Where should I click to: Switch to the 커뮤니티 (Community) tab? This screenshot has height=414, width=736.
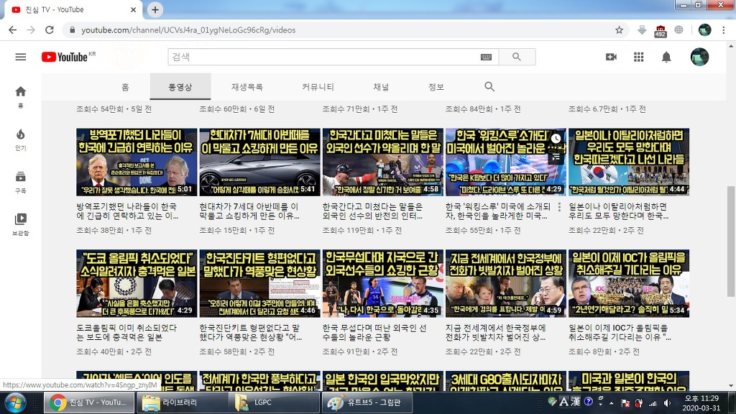click(318, 87)
